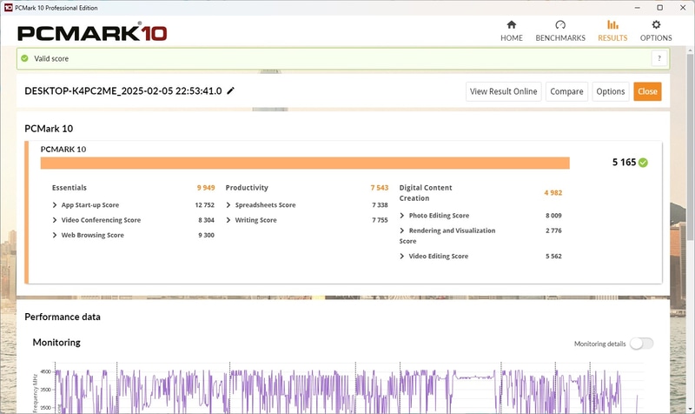695x414 pixels.
Task: Click the result name DESKTOP-K4PC2ME text
Action: 122,91
